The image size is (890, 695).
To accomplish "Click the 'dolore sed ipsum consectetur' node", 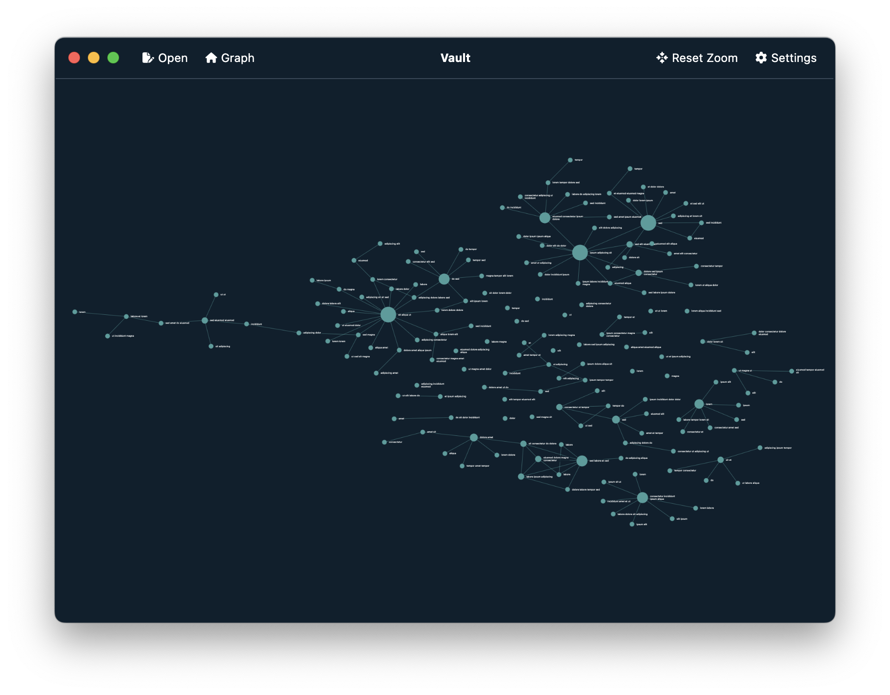I will tap(639, 273).
